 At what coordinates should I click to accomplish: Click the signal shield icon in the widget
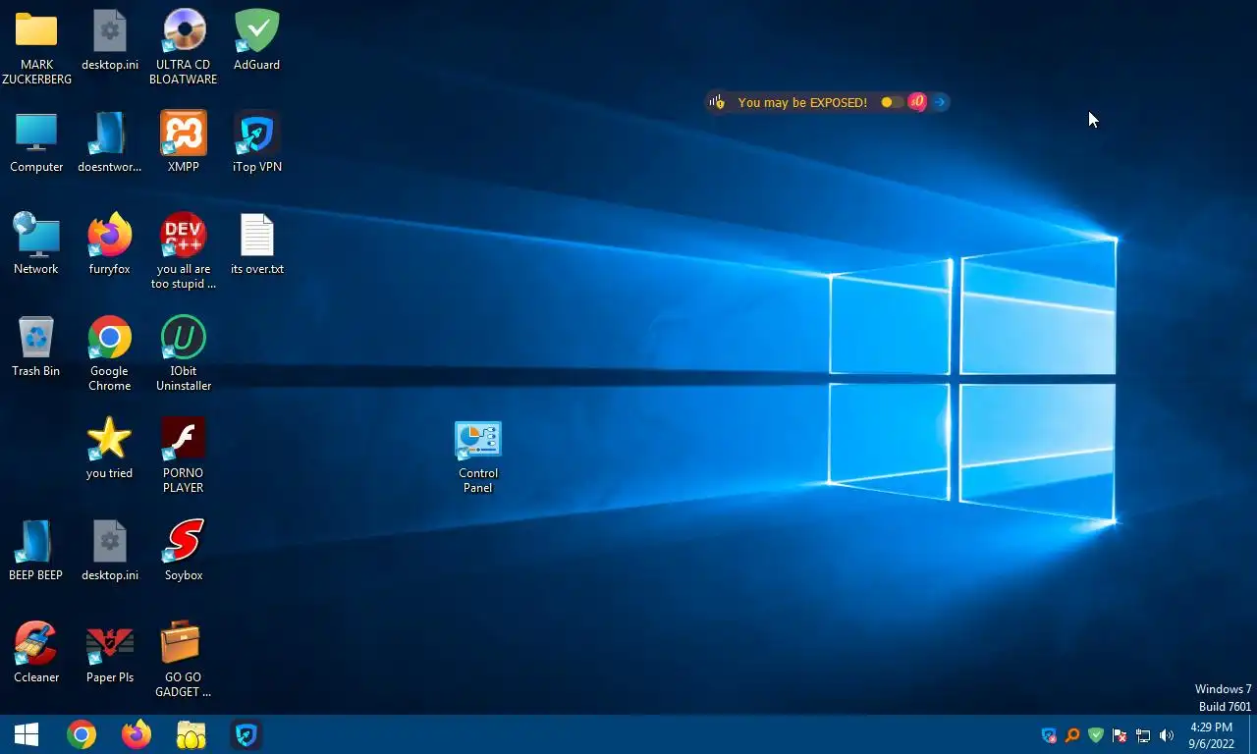[718, 102]
